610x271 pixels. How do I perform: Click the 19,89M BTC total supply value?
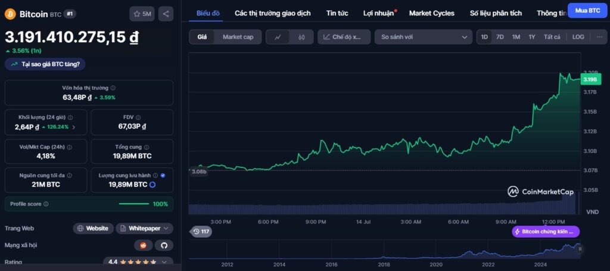tap(132, 156)
